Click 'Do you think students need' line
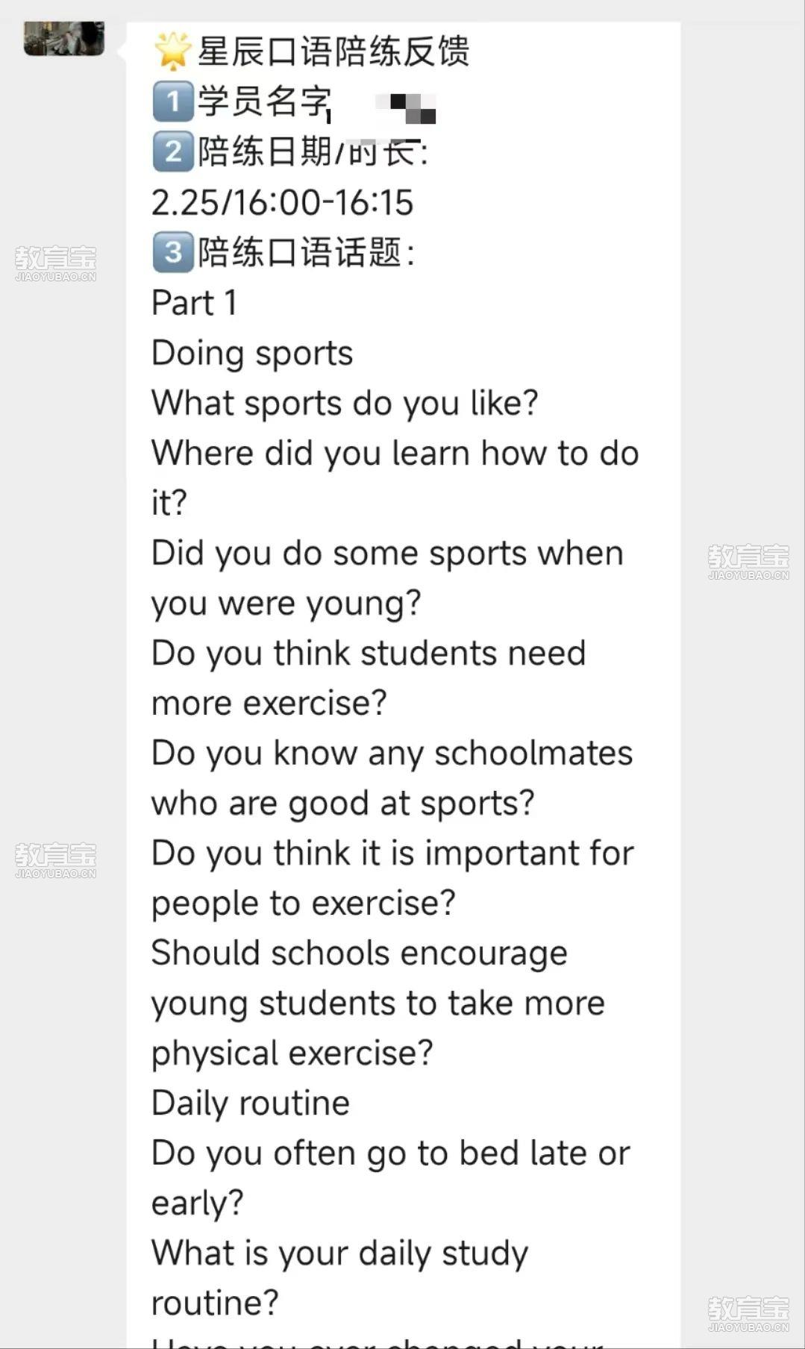805x1349 pixels. (369, 654)
